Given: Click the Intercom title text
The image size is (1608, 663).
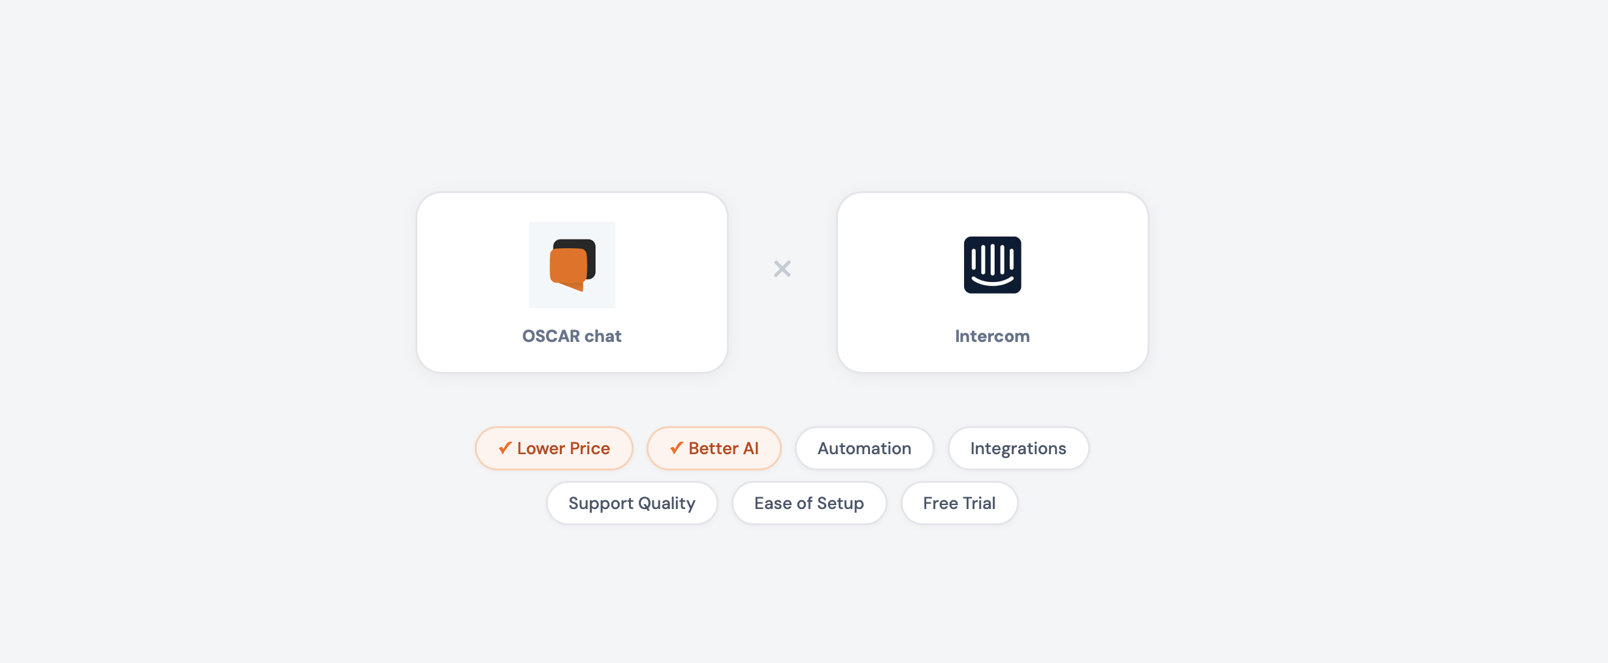Looking at the screenshot, I should coord(991,335).
